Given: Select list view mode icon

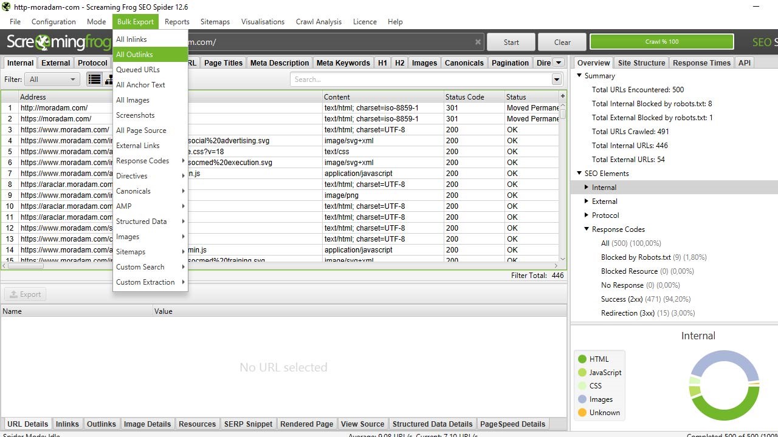Looking at the screenshot, I should pos(94,80).
